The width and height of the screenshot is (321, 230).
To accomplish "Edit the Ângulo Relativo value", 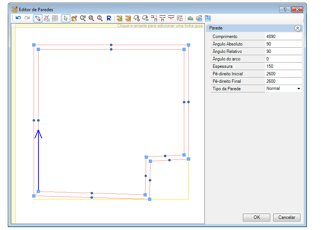I will tap(283, 51).
